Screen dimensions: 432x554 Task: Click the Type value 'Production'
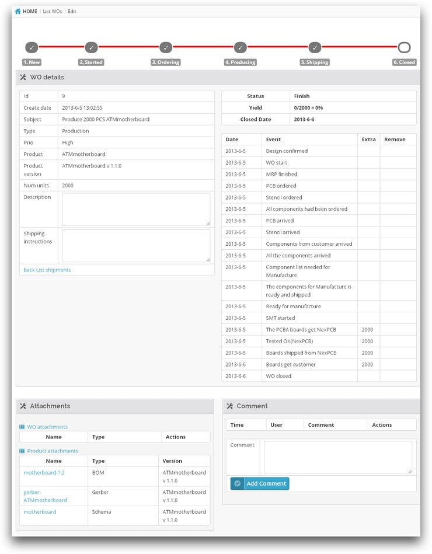[75, 131]
